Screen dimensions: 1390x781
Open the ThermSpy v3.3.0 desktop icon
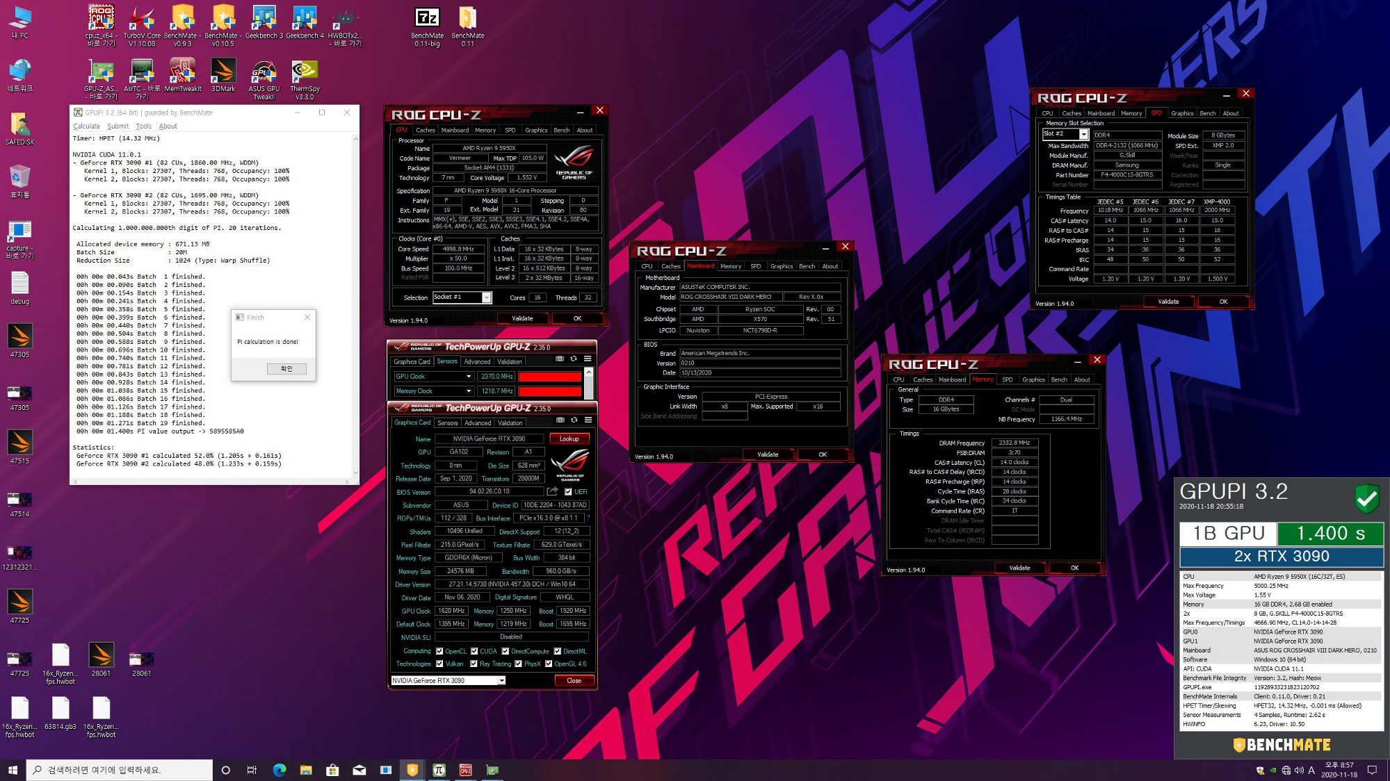(305, 79)
